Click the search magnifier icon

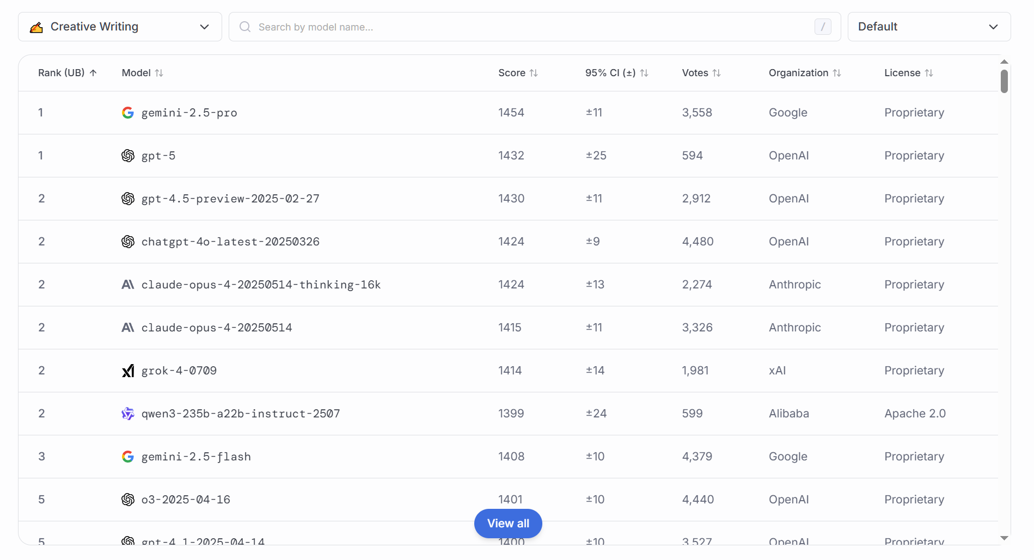point(245,27)
